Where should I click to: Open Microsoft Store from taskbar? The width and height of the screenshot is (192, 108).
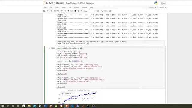click(24, 106)
